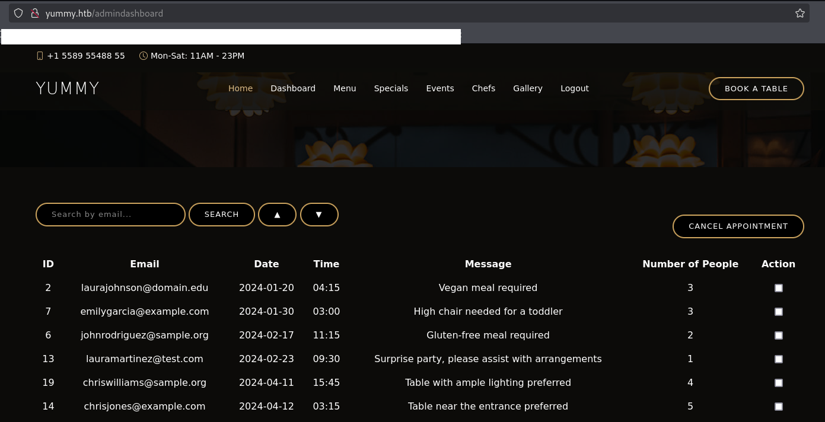Focus the Search by email field
This screenshot has width=825, height=422.
[111, 215]
